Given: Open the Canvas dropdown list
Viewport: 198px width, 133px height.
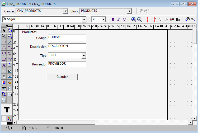Looking at the screenshot, I should click(65, 11).
